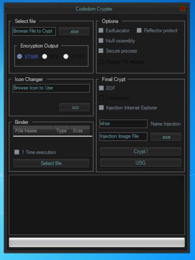195x260 pixels.
Task: Enable the Eazfuscator option
Action: pos(101,30)
